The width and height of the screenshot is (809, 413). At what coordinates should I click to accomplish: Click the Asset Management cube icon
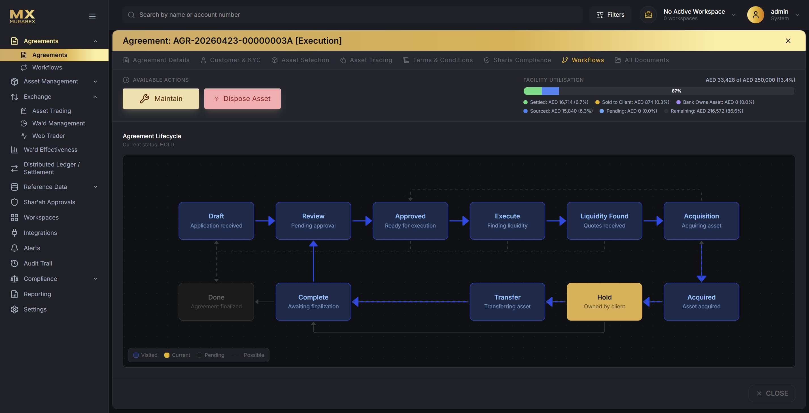pyautogui.click(x=14, y=81)
